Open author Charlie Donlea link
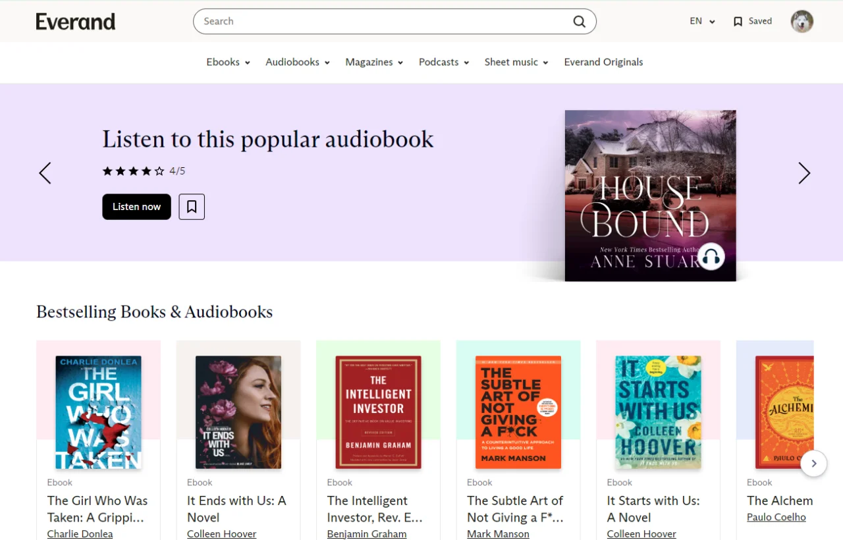843x540 pixels. click(x=80, y=534)
